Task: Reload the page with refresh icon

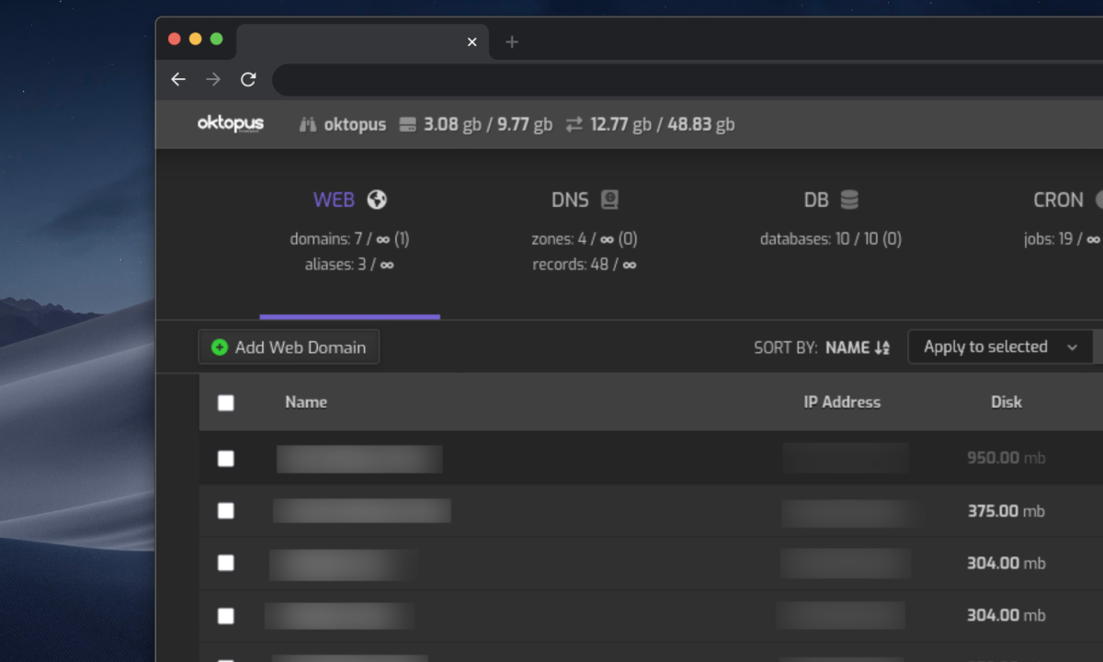Action: pos(248,80)
